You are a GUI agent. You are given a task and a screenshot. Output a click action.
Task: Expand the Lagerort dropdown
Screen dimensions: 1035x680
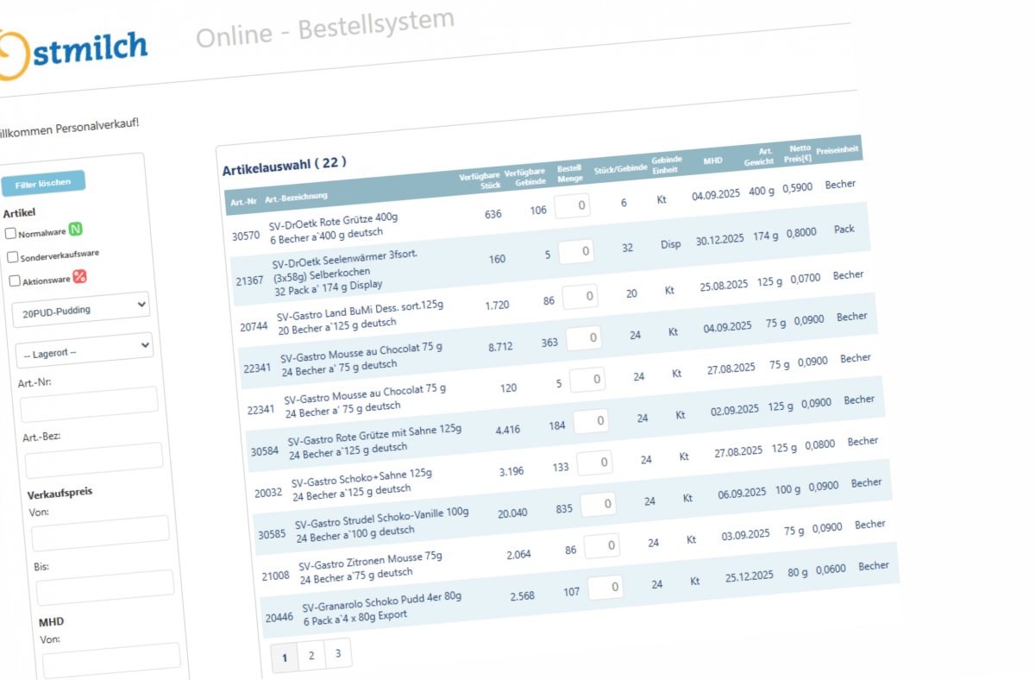pyautogui.click(x=85, y=349)
